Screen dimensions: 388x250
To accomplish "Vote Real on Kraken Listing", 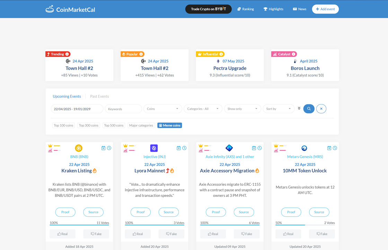I will click(62, 234).
